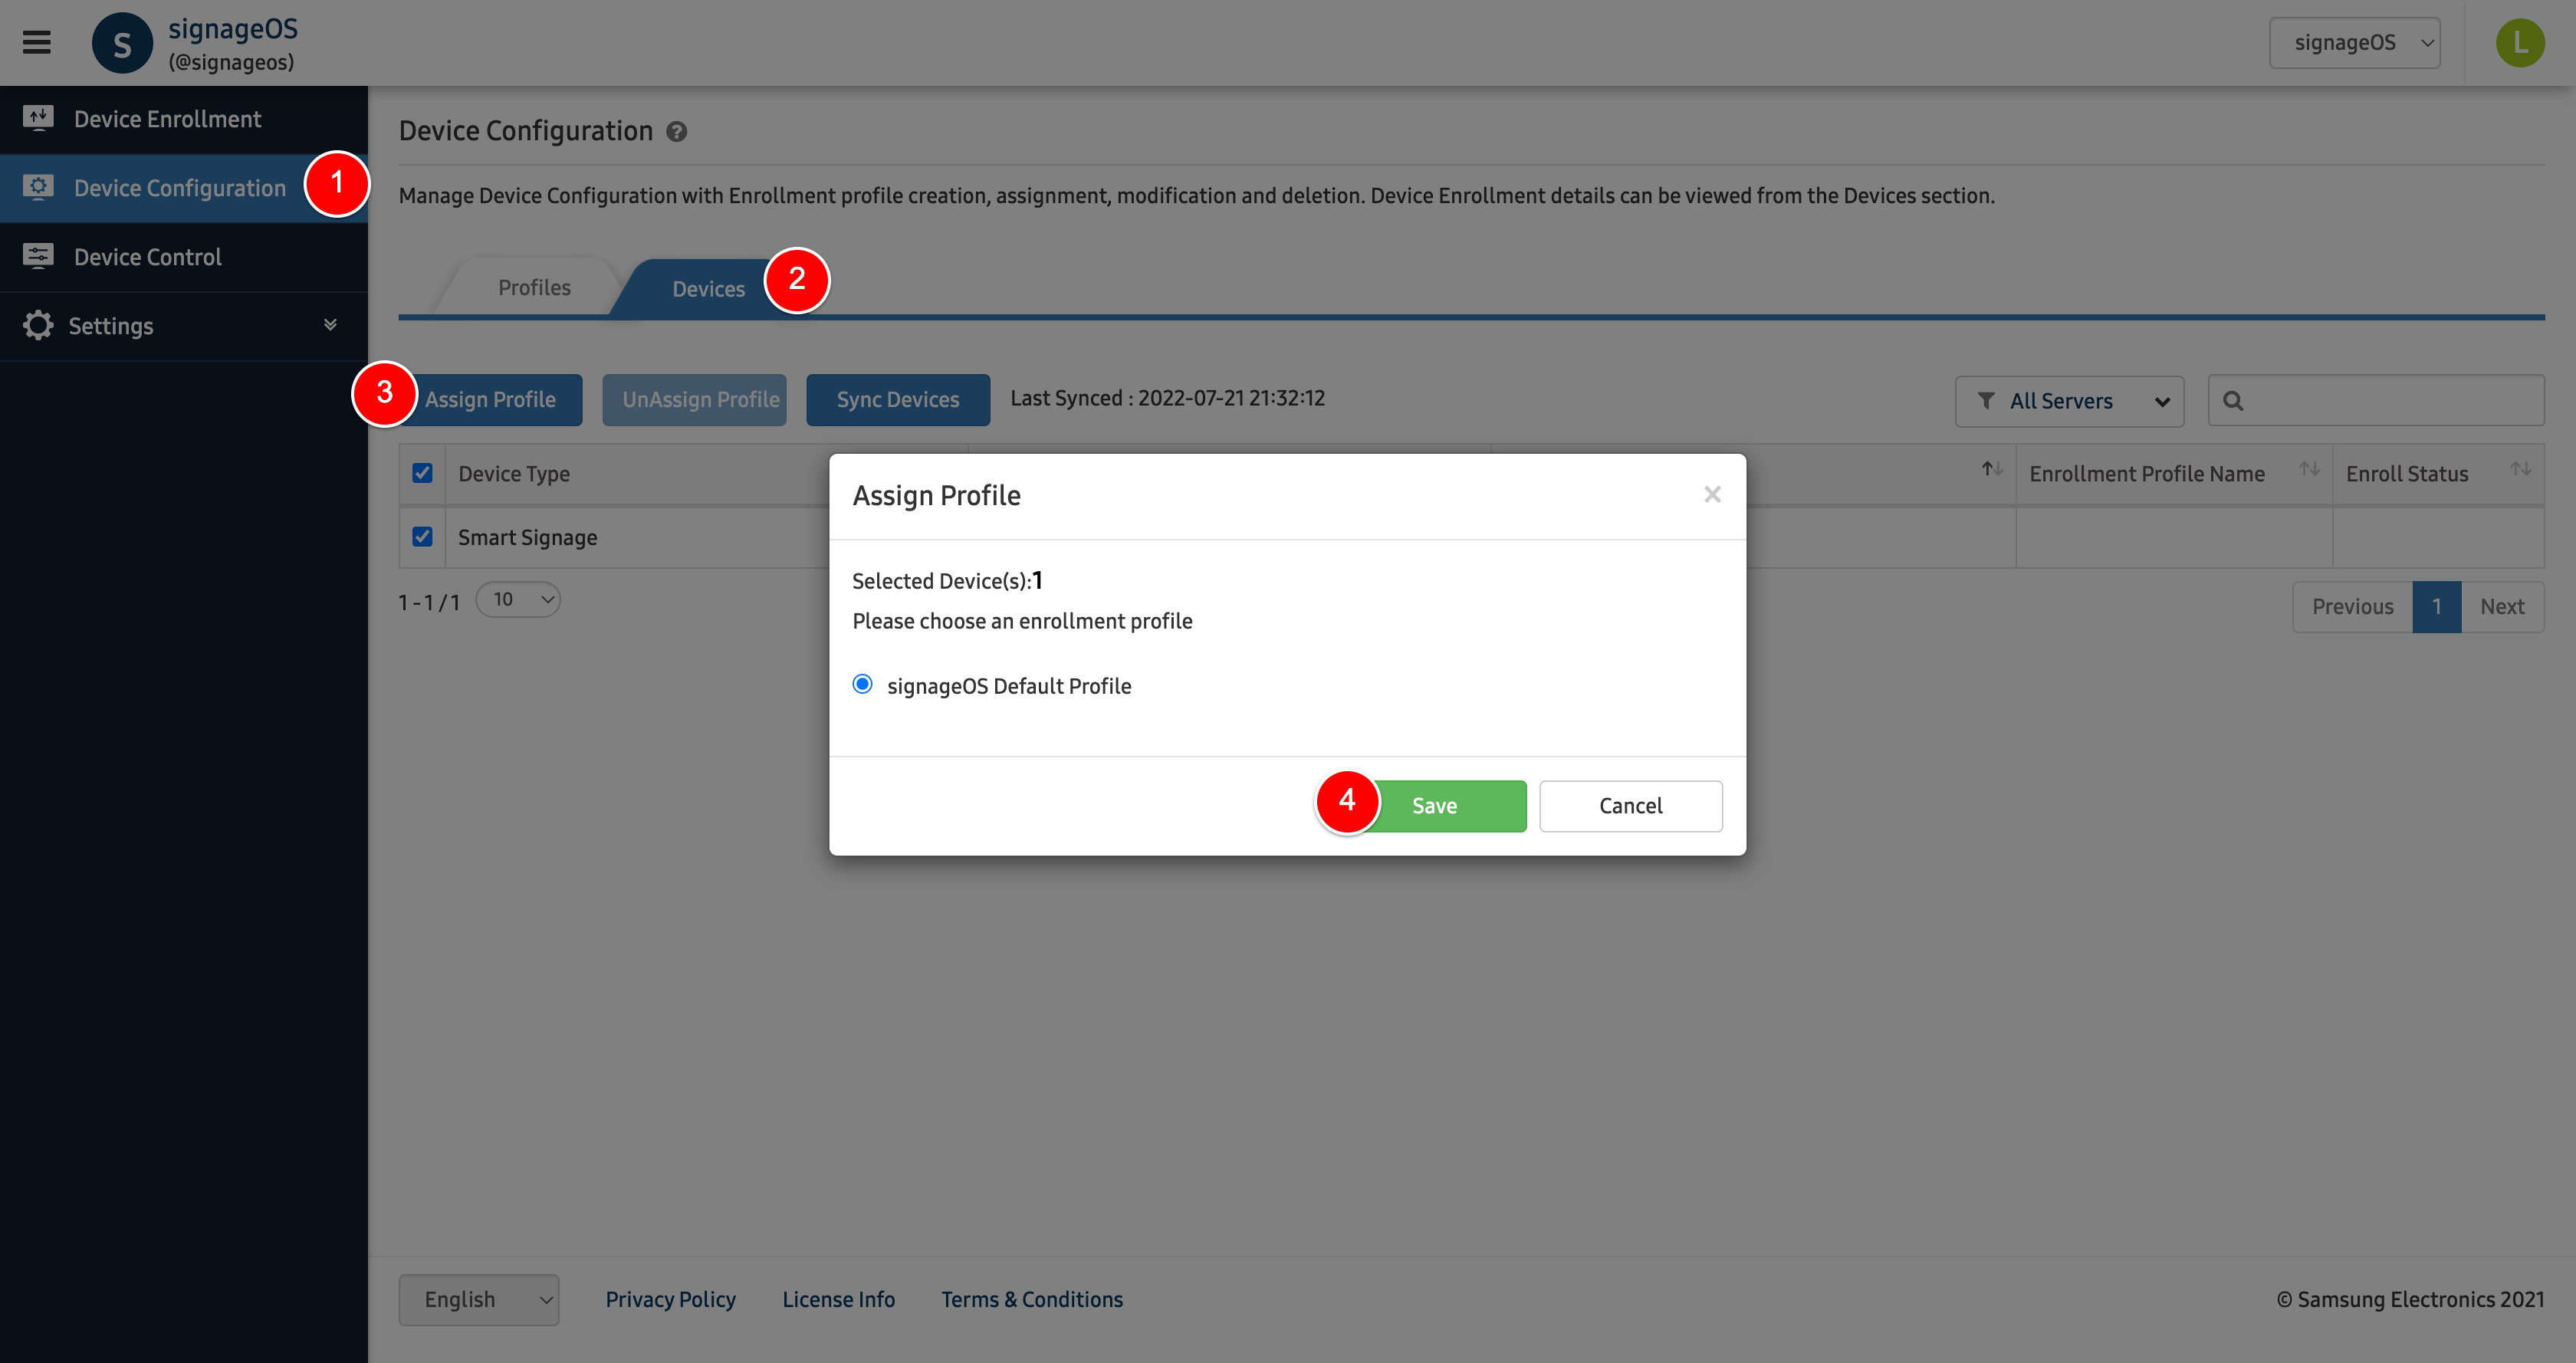Sort by Enroll Status arrows

point(2520,469)
